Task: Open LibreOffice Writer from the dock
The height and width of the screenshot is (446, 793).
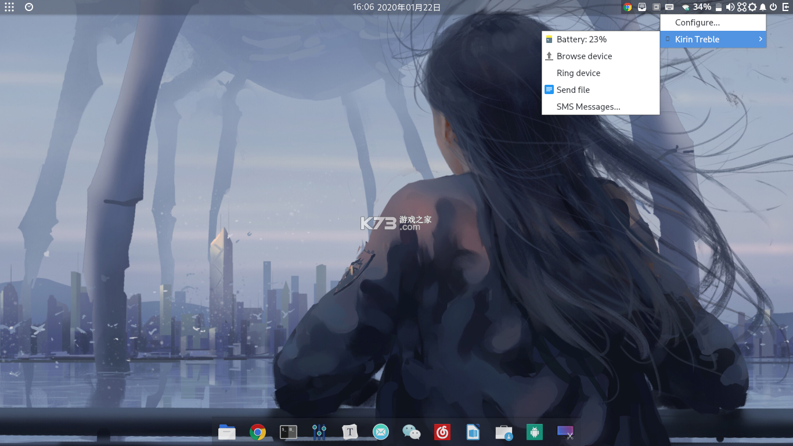Action: tap(473, 432)
